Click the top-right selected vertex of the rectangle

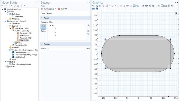pyautogui.click(x=171, y=39)
